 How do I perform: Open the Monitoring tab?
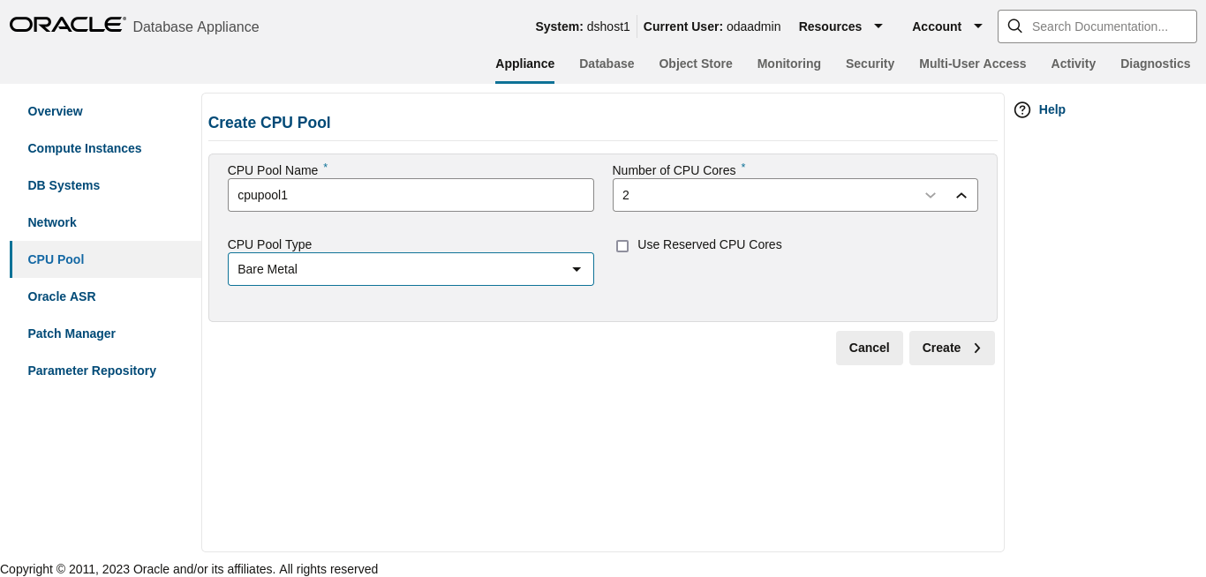click(x=789, y=64)
